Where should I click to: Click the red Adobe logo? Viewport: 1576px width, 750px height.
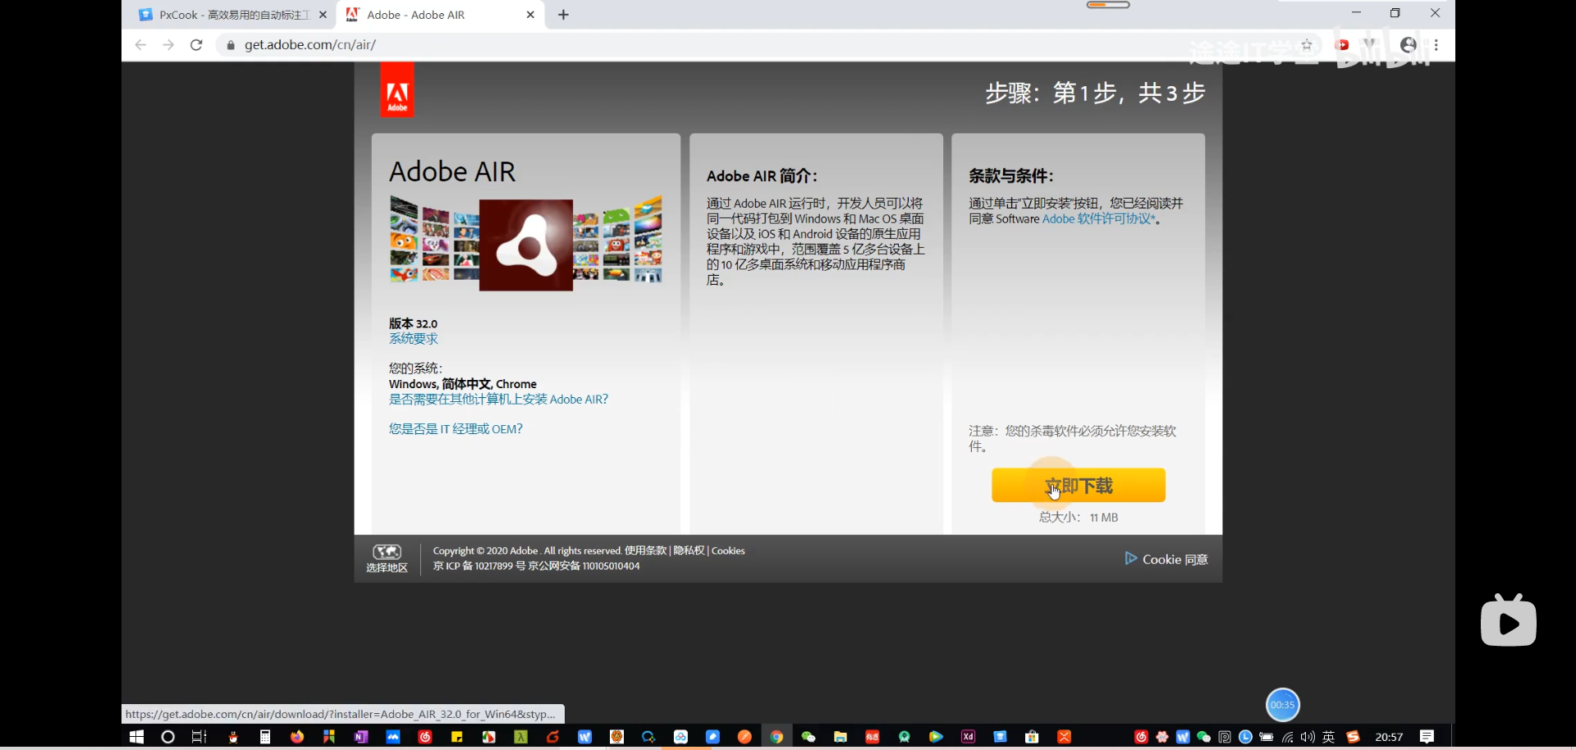click(397, 90)
